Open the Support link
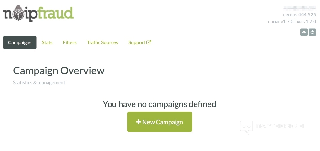This screenshot has height=151, width=320. 137,42
